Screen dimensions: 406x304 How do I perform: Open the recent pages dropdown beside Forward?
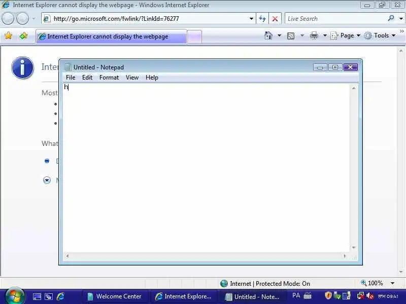point(33,19)
